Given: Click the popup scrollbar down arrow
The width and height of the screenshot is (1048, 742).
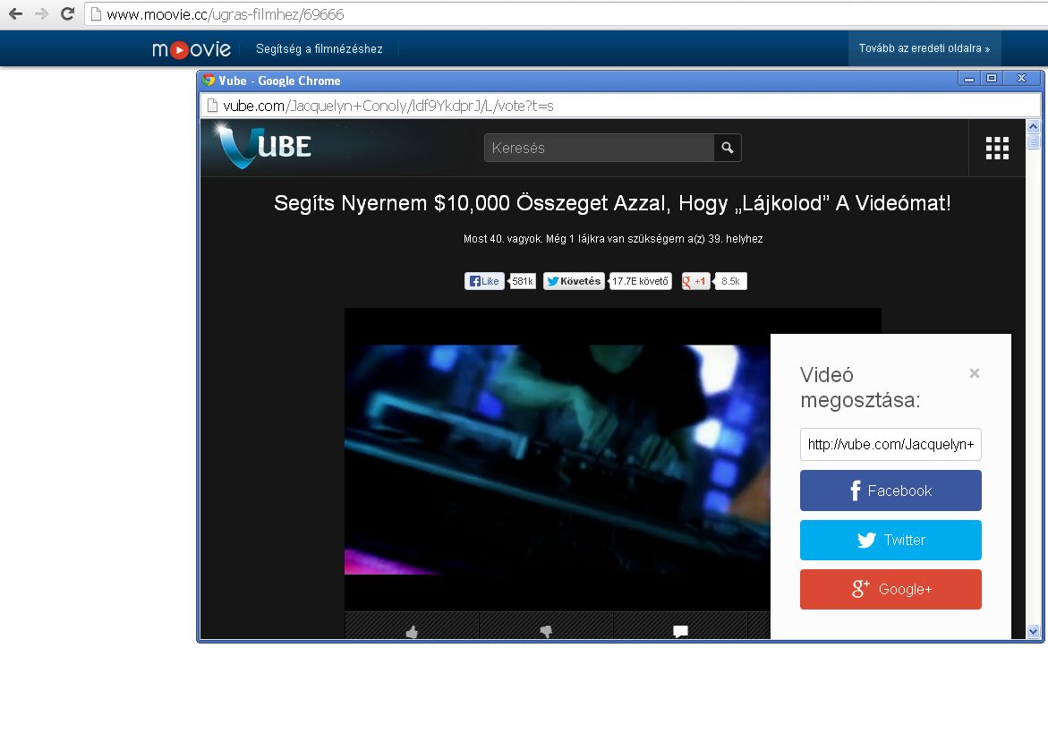Looking at the screenshot, I should (x=1034, y=631).
